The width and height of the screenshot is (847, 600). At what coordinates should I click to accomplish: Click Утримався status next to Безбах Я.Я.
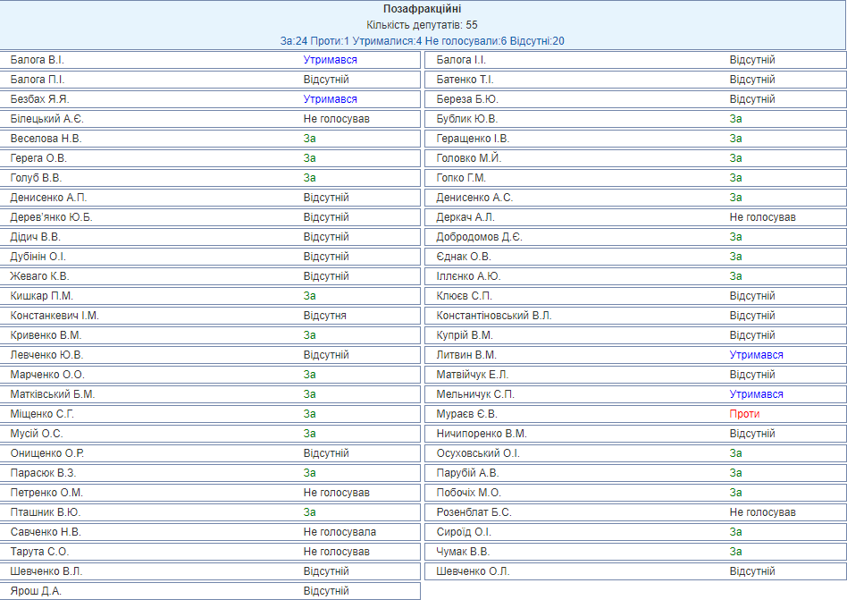click(330, 99)
